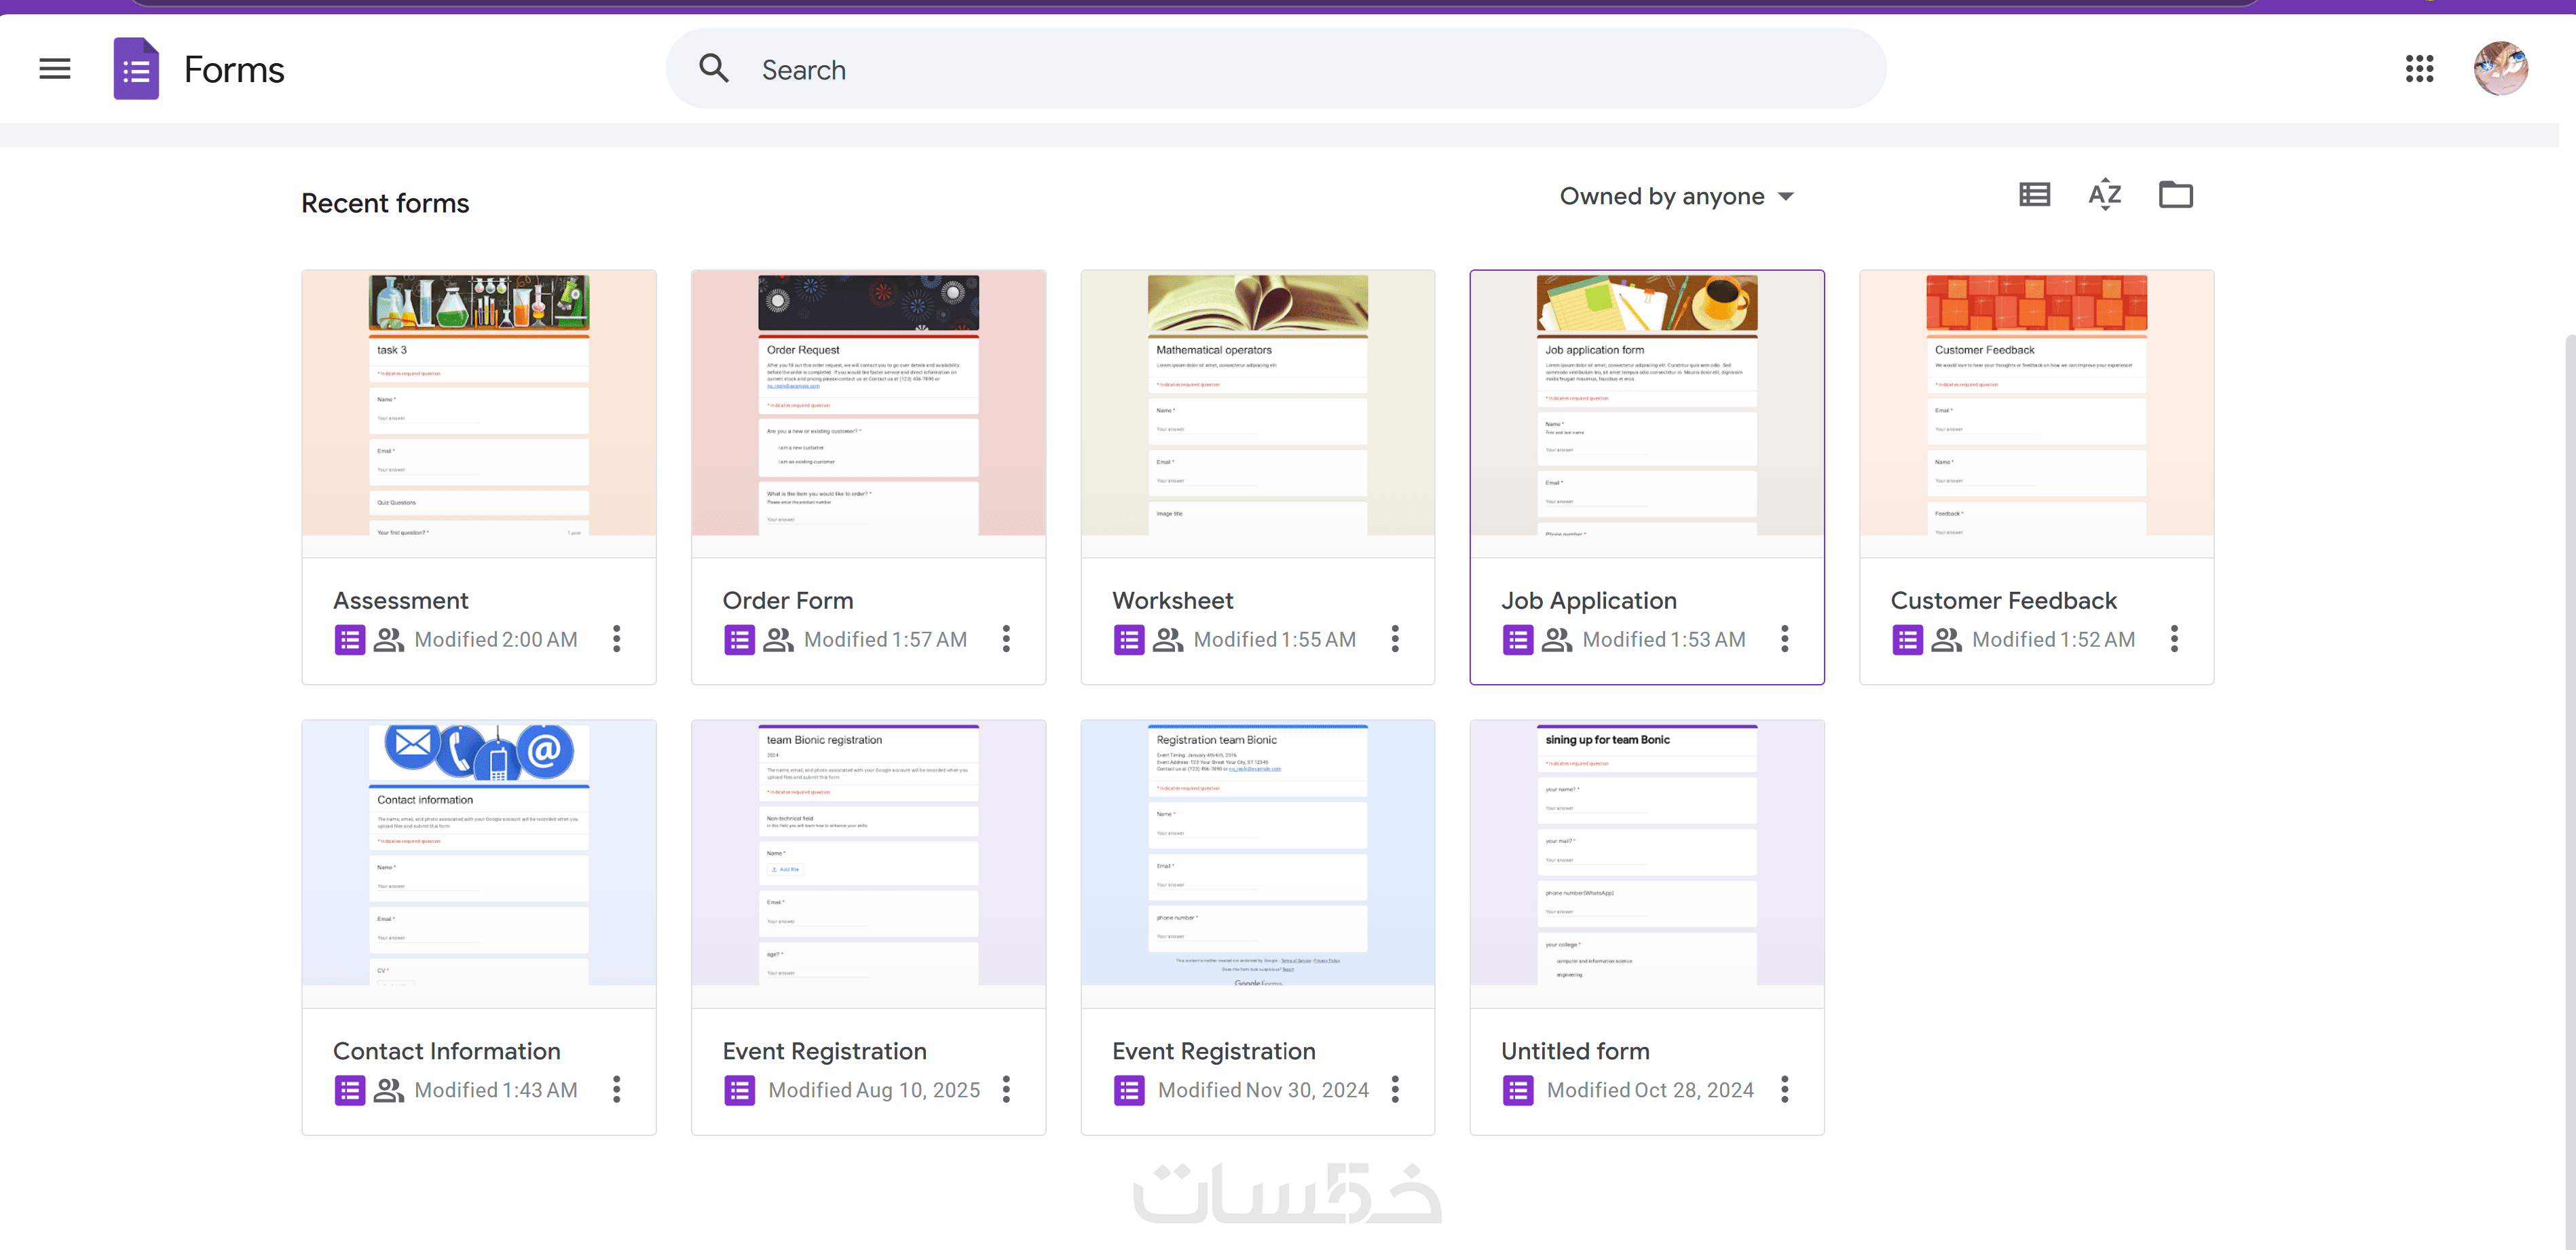
Task: Open the AZ sort options
Action: tap(2104, 195)
